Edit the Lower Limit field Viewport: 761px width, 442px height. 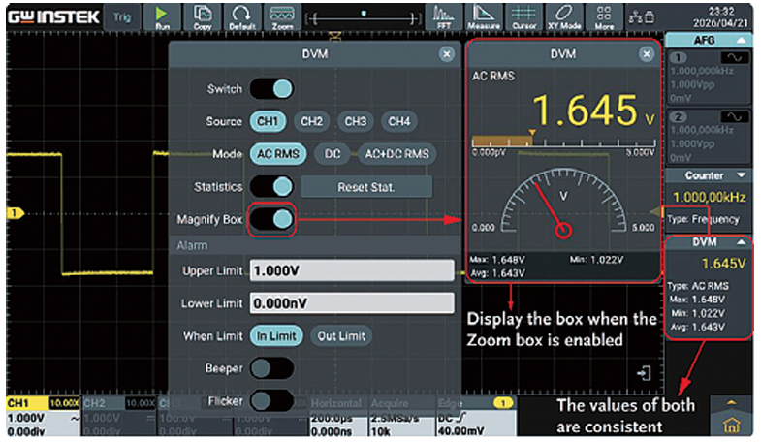pyautogui.click(x=352, y=303)
